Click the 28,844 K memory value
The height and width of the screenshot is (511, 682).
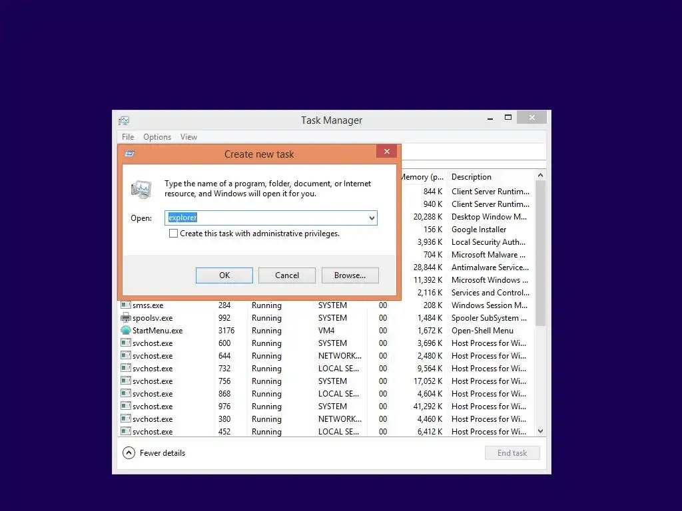(428, 267)
